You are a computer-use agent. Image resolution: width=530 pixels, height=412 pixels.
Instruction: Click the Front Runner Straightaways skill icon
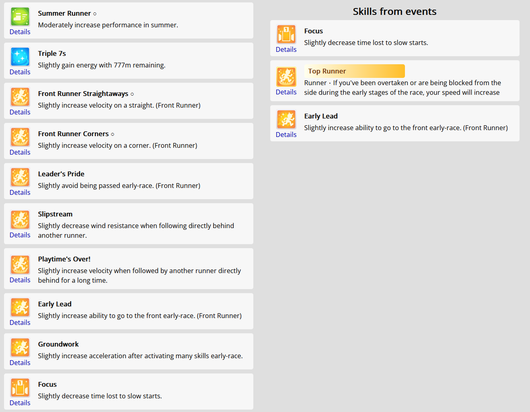(x=20, y=97)
